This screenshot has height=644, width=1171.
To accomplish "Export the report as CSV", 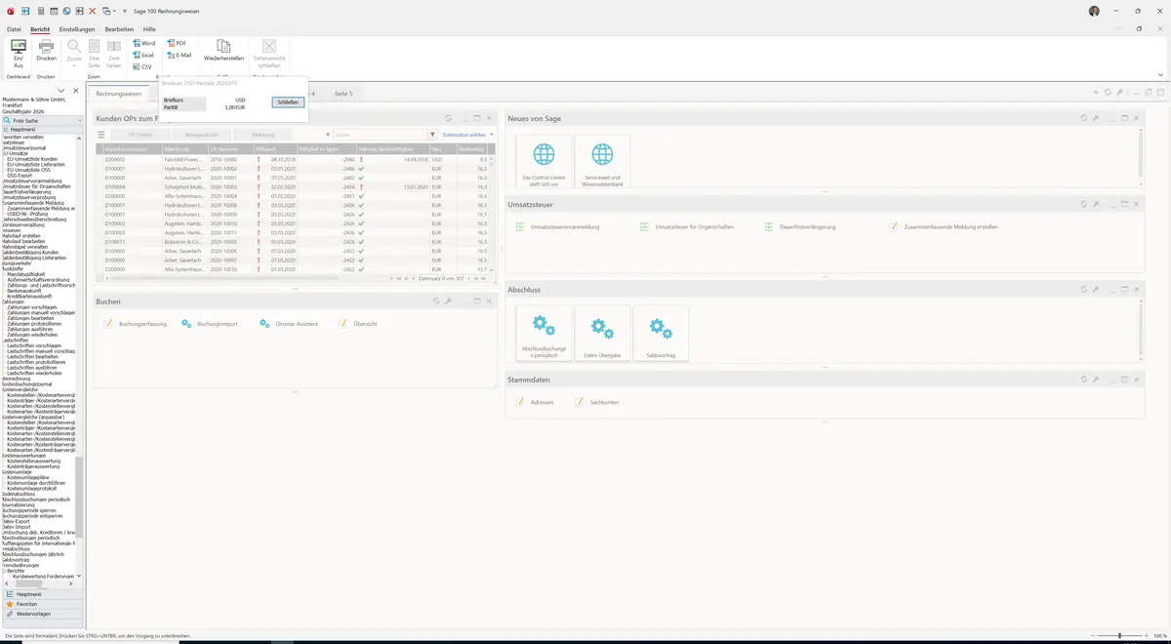I will click(142, 67).
